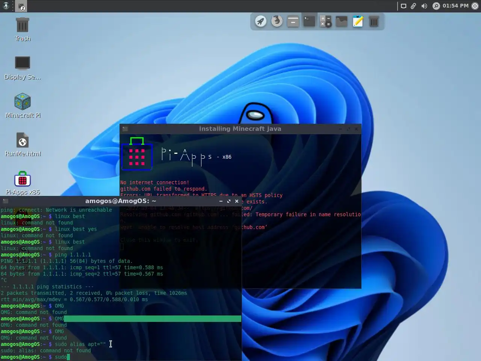This screenshot has width=481, height=361.
Task: Click the Installing Minecraft Java title bar
Action: (x=240, y=129)
